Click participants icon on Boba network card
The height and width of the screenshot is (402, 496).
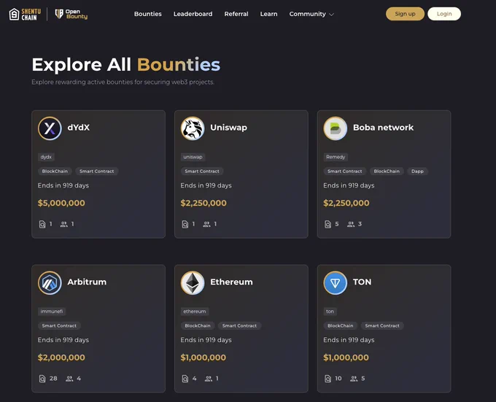(351, 224)
